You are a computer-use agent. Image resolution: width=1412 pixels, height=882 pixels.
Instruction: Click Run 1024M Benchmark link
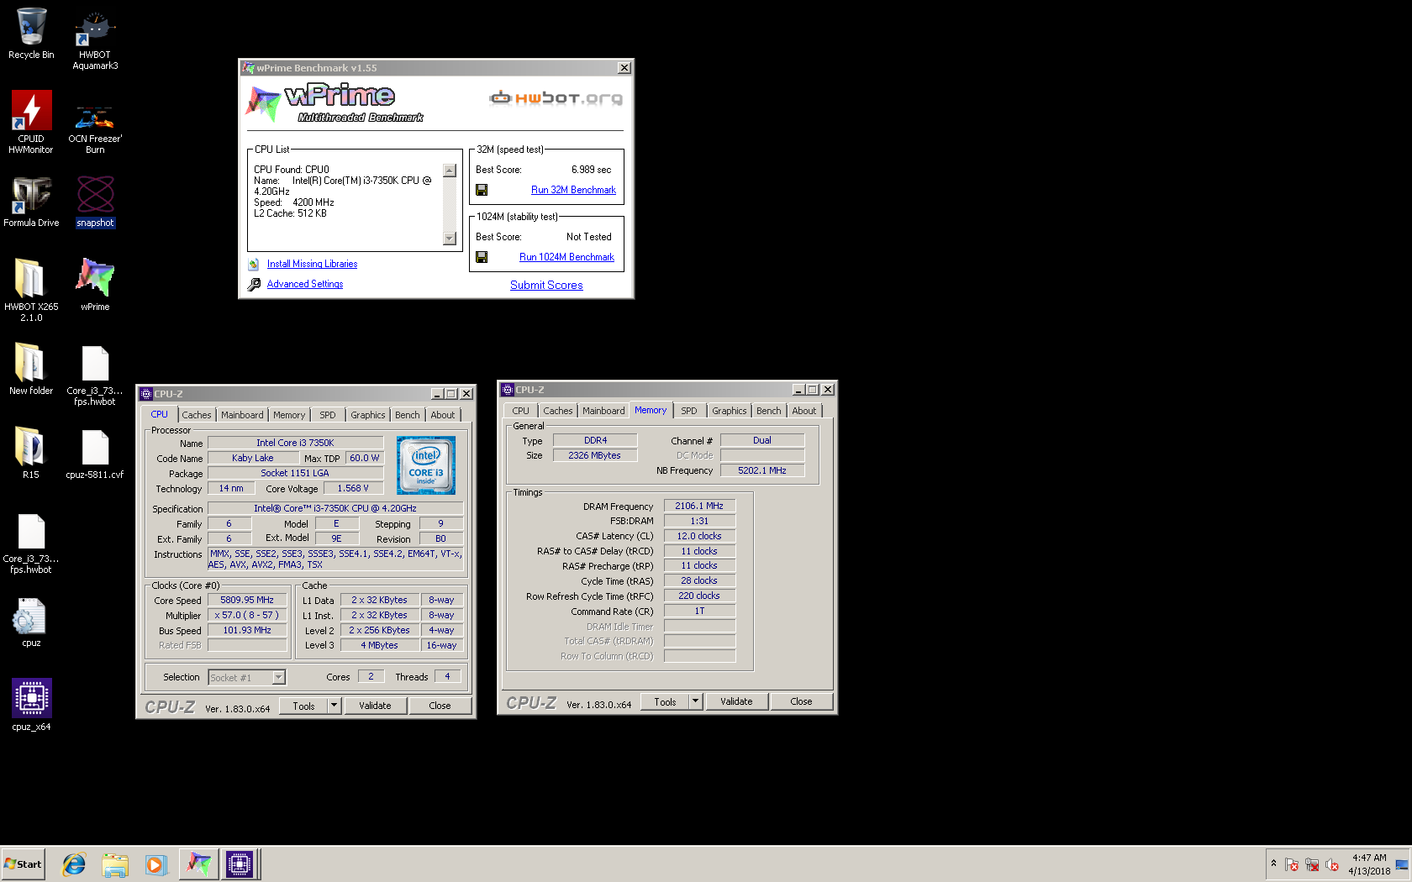click(566, 257)
